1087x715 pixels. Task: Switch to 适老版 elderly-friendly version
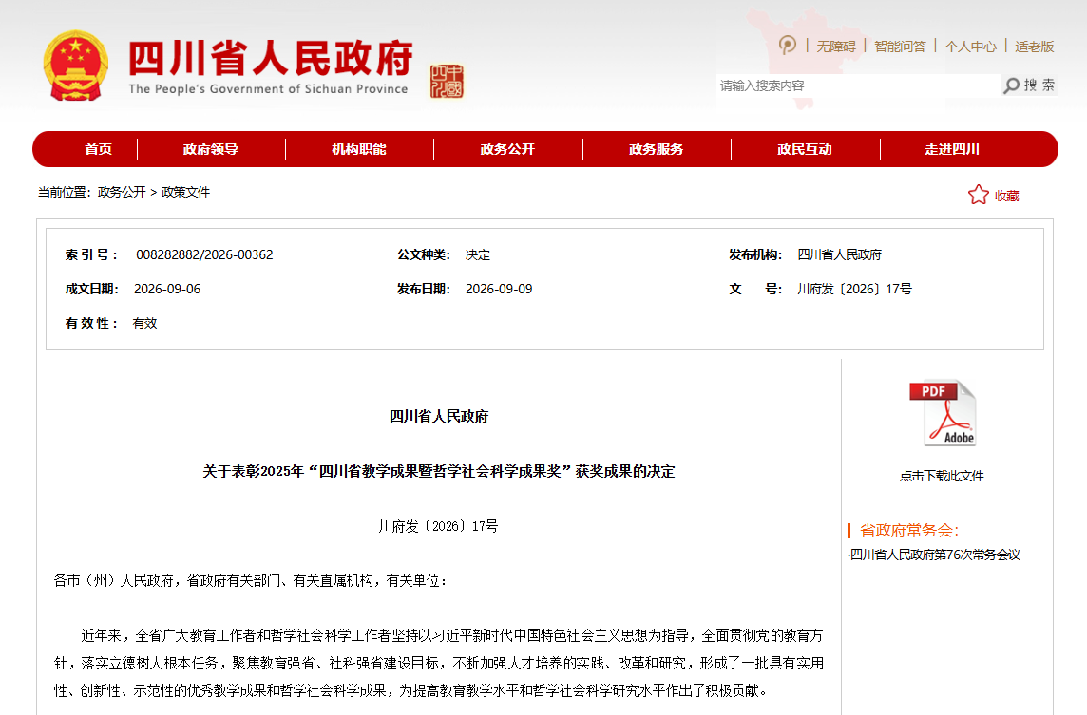pos(1035,47)
